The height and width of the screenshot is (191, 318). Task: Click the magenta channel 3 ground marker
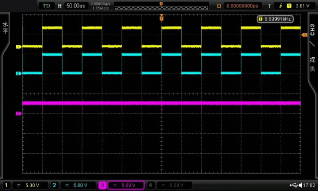pos(19,113)
